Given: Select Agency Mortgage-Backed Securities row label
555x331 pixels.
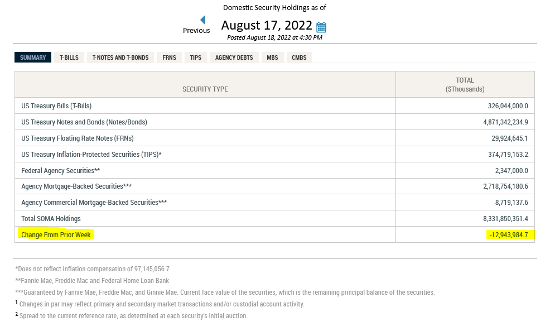Looking at the screenshot, I should click(76, 186).
